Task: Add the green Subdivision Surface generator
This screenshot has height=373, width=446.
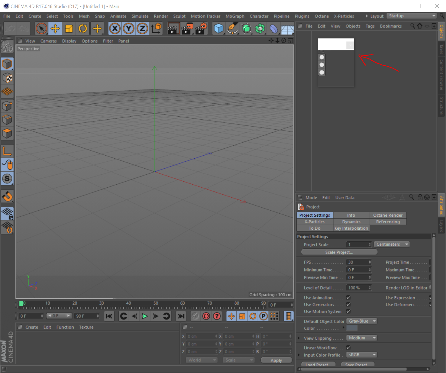Action: 246,28
